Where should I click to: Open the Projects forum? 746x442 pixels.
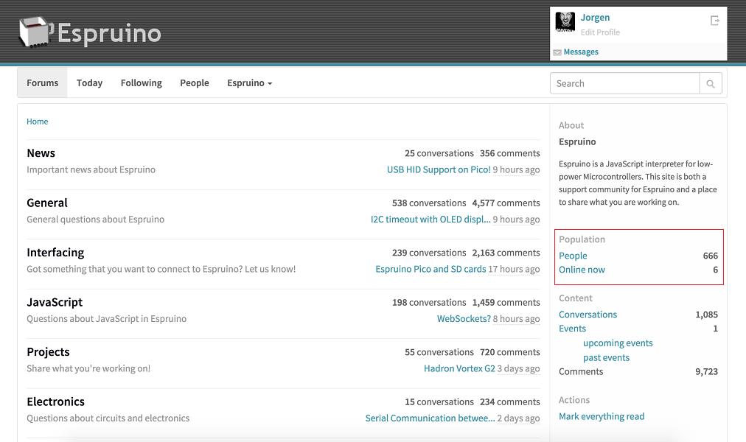click(x=48, y=352)
